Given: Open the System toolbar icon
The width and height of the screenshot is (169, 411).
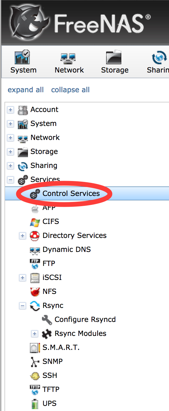Looking at the screenshot, I should [23, 58].
